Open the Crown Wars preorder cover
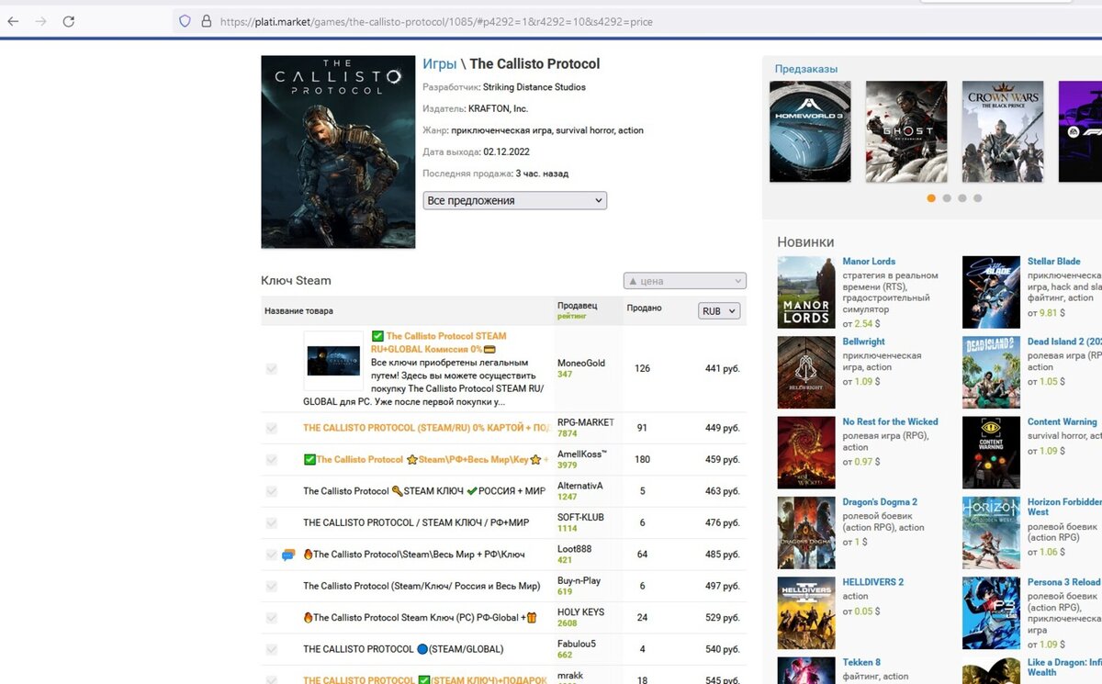The height and width of the screenshot is (684, 1102). 1003,131
